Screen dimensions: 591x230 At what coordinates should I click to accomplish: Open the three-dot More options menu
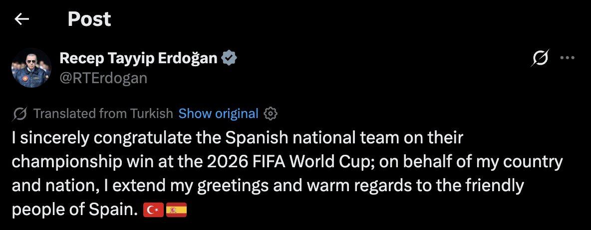point(568,58)
